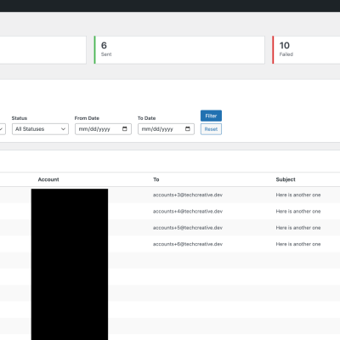The height and width of the screenshot is (340, 340).
Task: Select the Sent count card showing 6
Action: click(x=179, y=50)
